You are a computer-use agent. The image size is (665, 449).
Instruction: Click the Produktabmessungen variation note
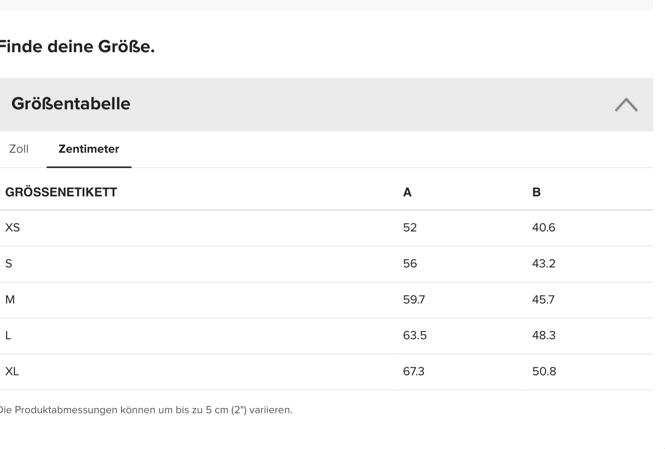146,410
